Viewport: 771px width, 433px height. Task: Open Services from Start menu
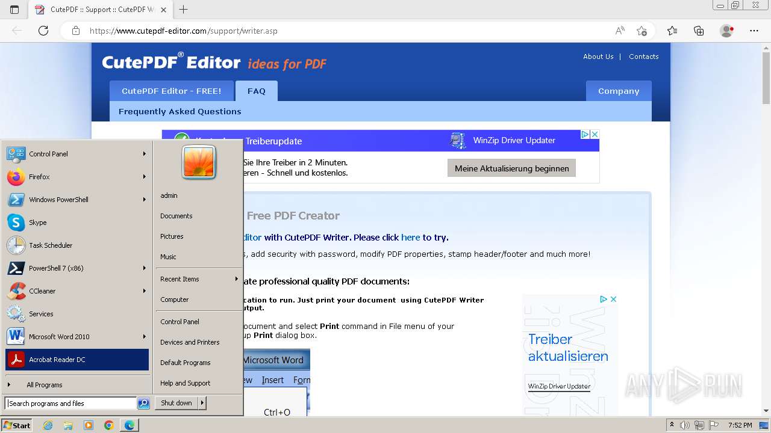77,314
